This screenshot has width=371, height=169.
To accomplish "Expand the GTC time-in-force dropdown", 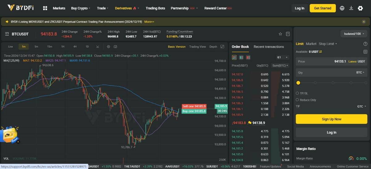I will coord(361,106).
